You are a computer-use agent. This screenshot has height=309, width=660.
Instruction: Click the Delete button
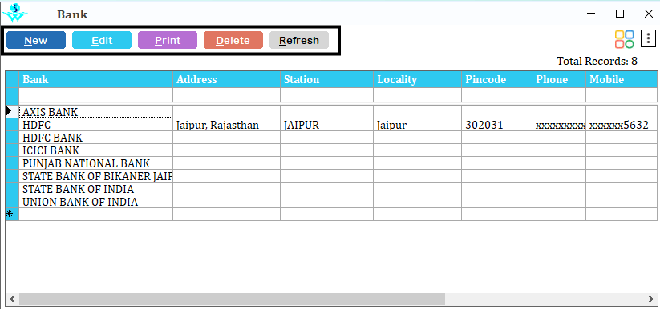233,40
